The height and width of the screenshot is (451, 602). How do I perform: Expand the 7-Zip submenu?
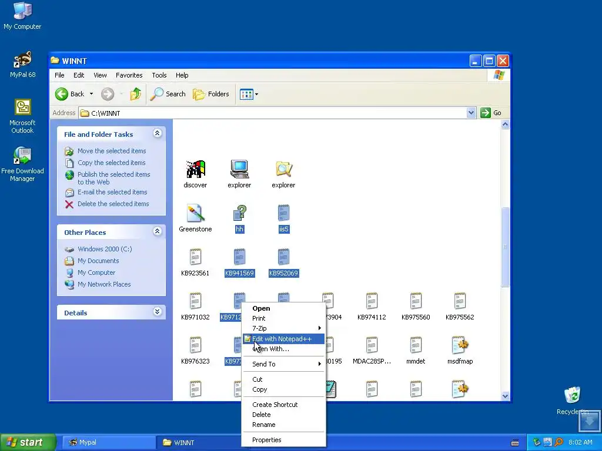coord(284,328)
